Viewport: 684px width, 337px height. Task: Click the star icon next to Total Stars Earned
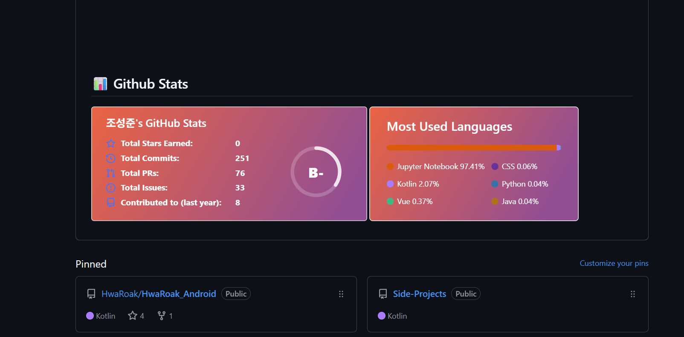111,144
